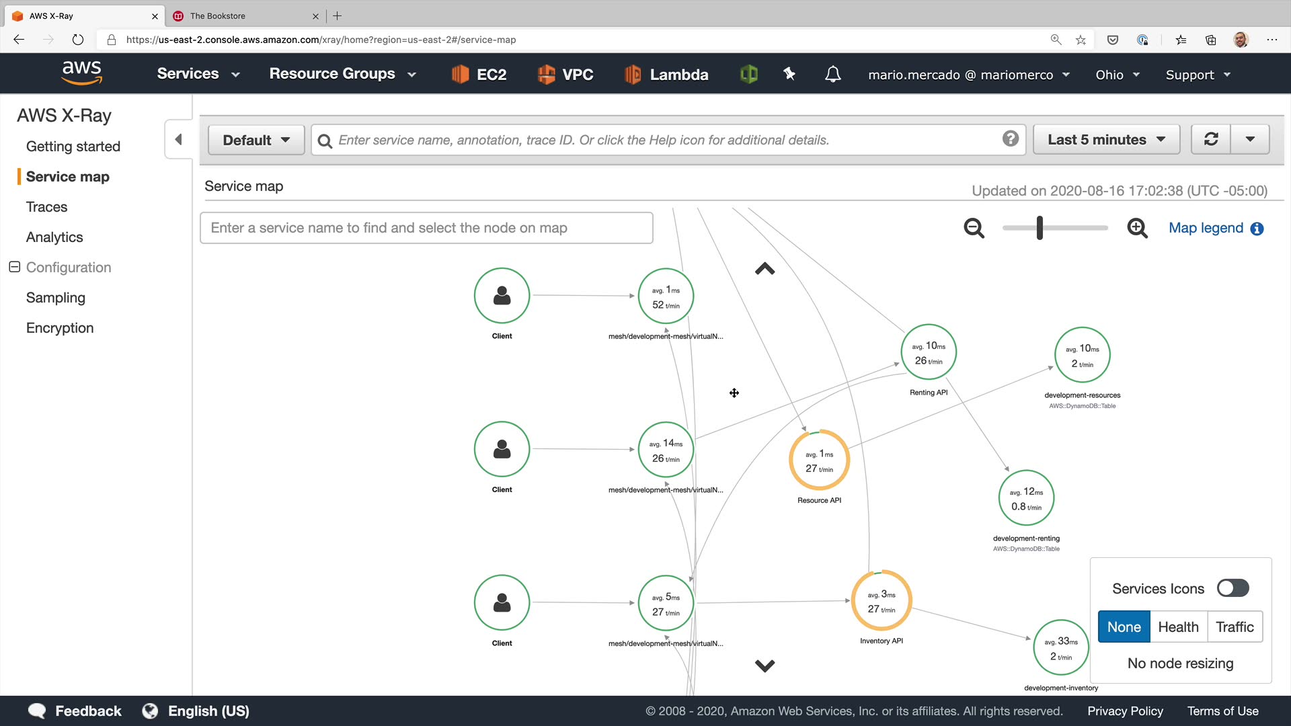The height and width of the screenshot is (726, 1291).
Task: Open the Traces sidebar item
Action: point(46,207)
